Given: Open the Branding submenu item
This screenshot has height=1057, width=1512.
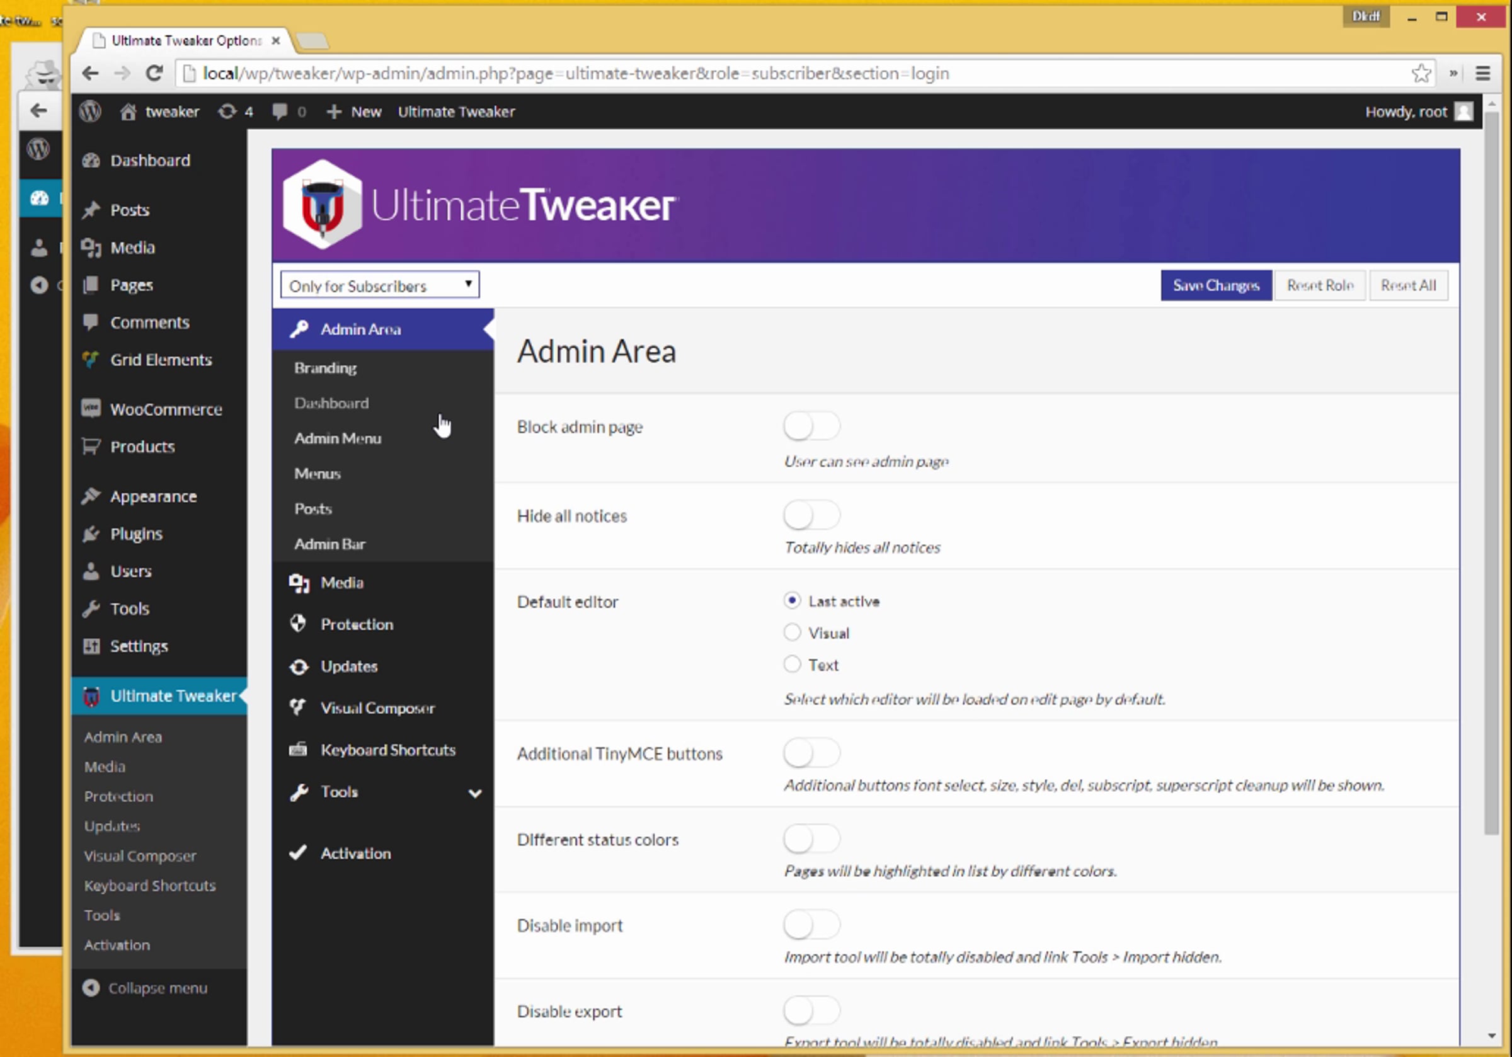Looking at the screenshot, I should [x=325, y=368].
